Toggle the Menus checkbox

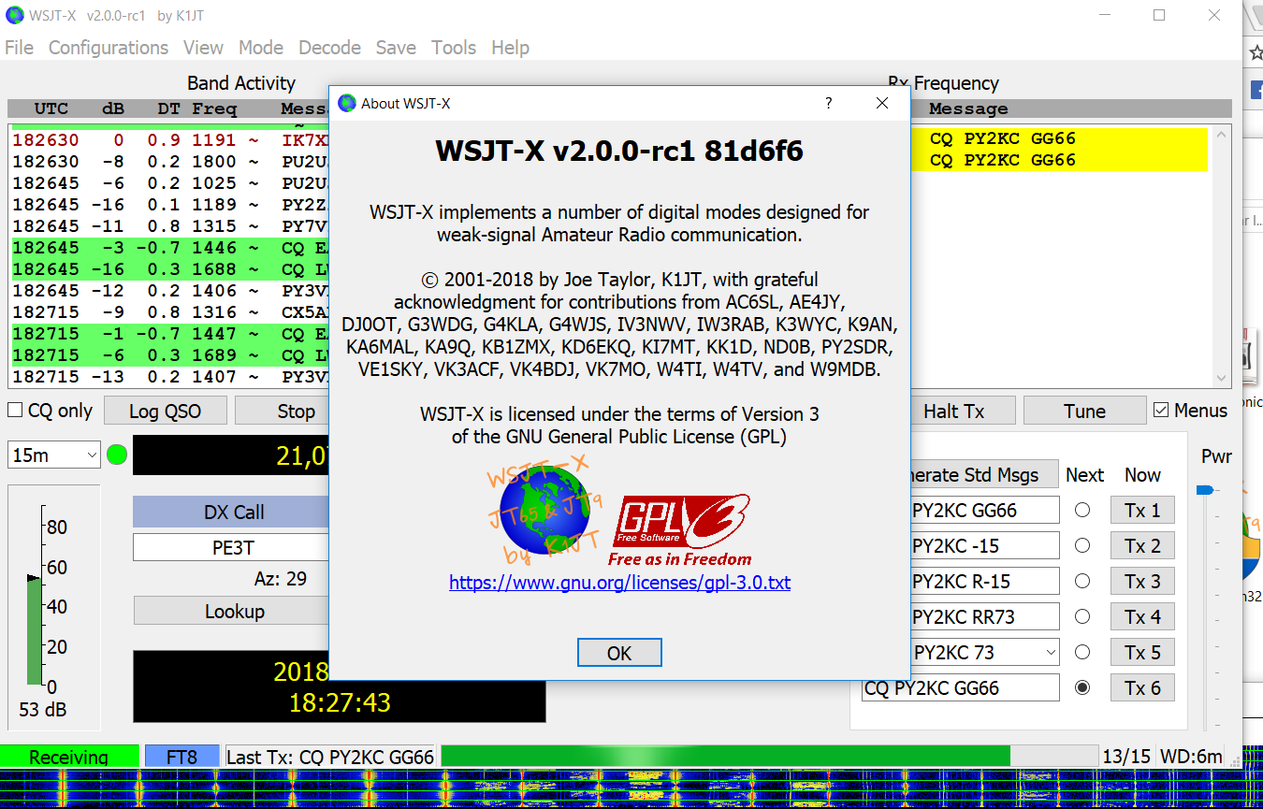(1161, 411)
